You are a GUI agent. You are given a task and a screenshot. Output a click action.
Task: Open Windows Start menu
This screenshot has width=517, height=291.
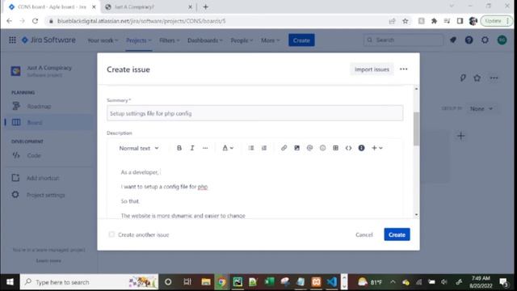click(x=10, y=282)
